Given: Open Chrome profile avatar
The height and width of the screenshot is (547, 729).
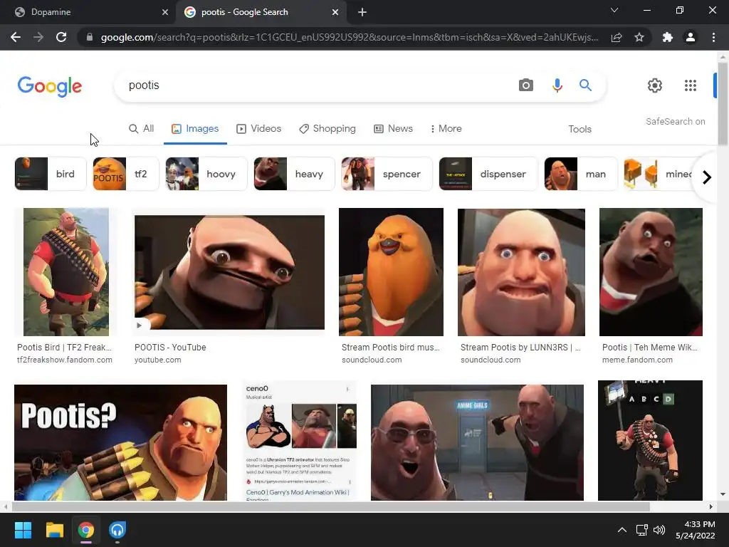Looking at the screenshot, I should coord(691,37).
